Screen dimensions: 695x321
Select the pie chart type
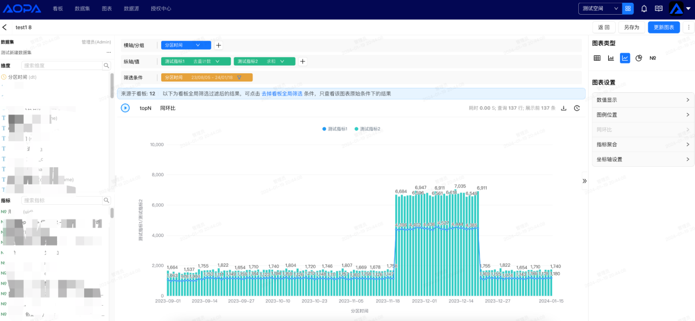click(x=639, y=58)
